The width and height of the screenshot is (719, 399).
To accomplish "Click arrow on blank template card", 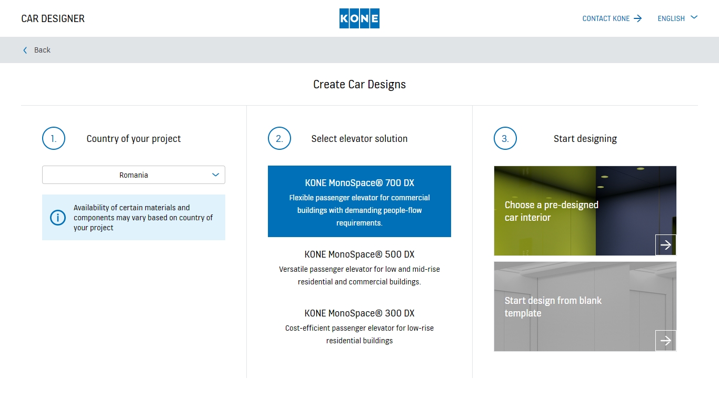I will pos(666,341).
